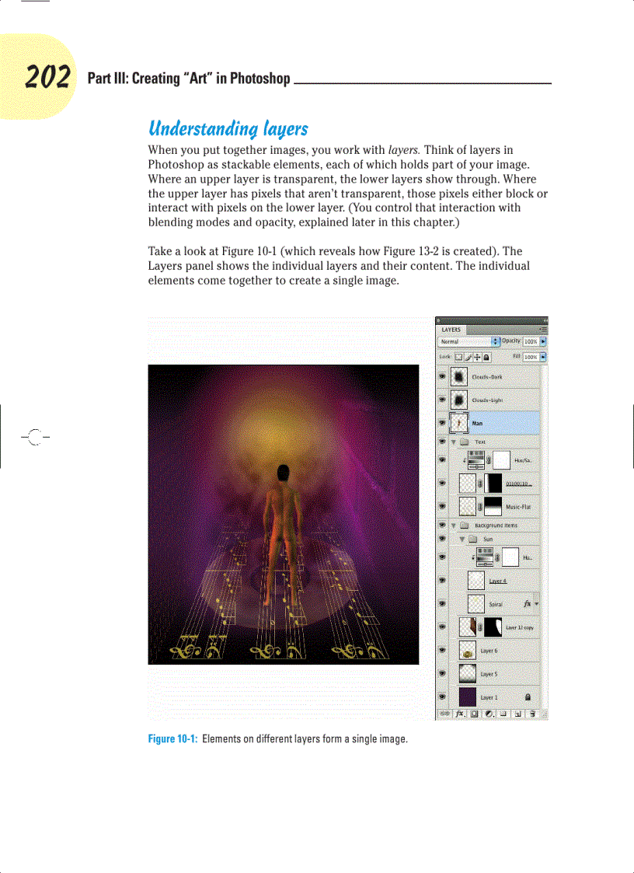Open the Layers panel flyout menu
Image resolution: width=634 pixels, height=873 pixels.
(543, 329)
